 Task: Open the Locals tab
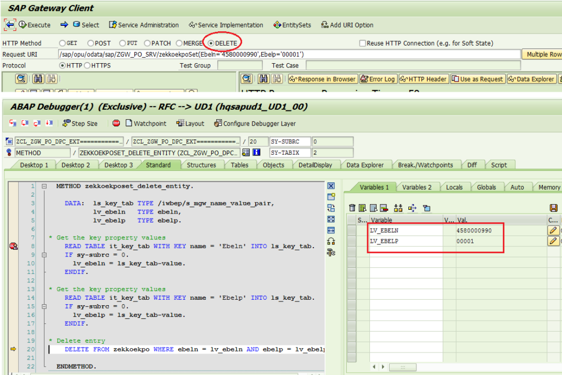coord(454,187)
